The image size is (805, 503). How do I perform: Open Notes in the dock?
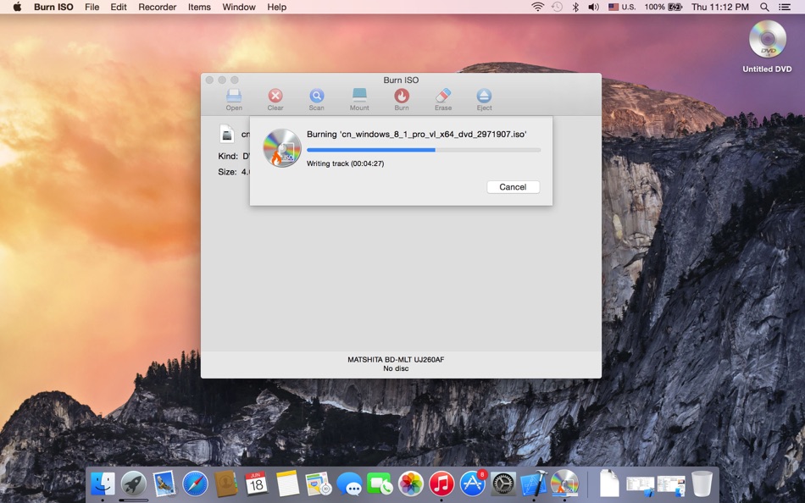[287, 484]
